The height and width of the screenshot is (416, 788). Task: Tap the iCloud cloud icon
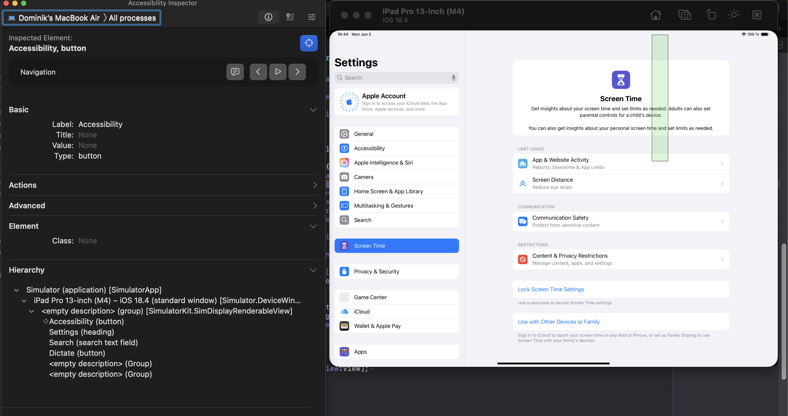344,312
